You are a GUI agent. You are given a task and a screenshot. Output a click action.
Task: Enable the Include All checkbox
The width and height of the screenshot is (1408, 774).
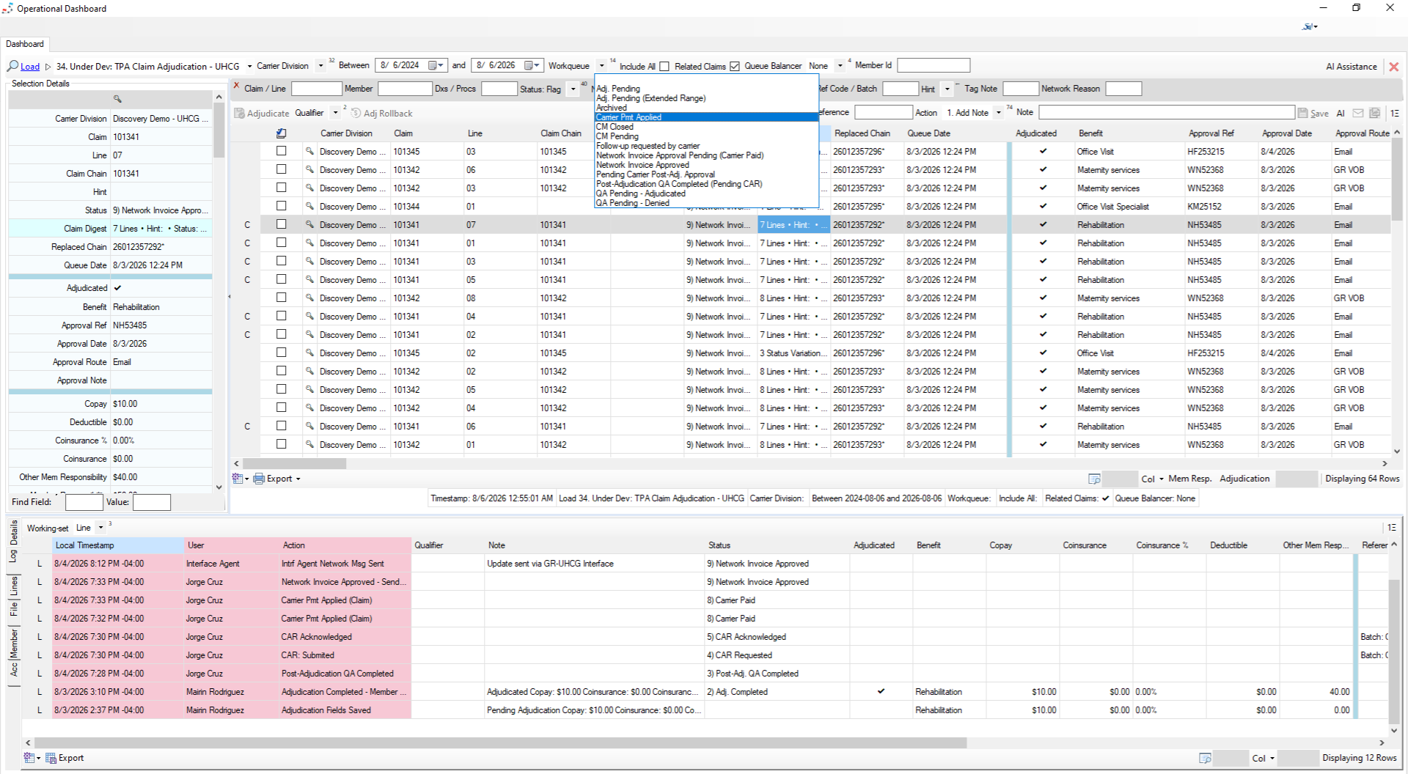664,66
